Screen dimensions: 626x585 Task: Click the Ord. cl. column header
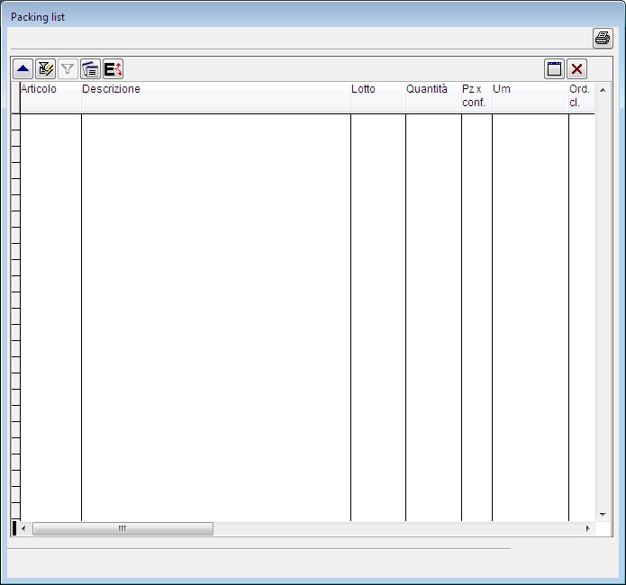tap(581, 96)
